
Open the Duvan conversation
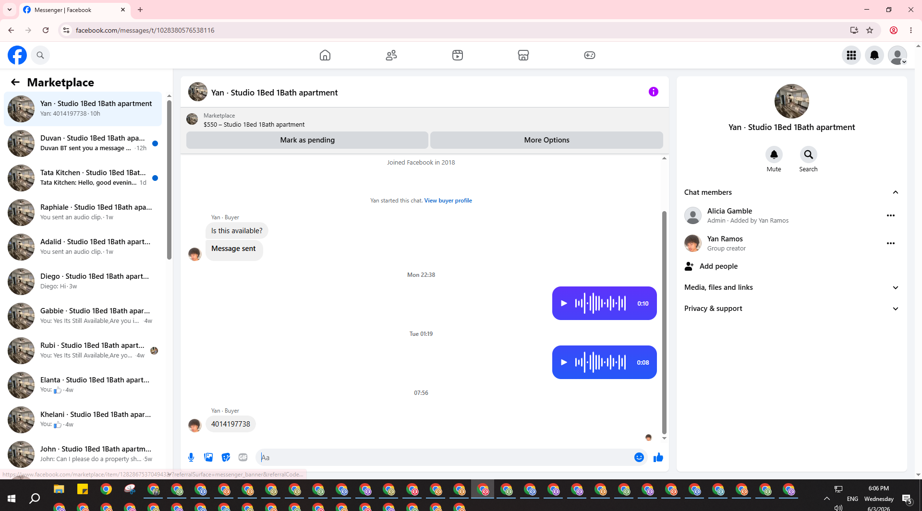pyautogui.click(x=83, y=143)
